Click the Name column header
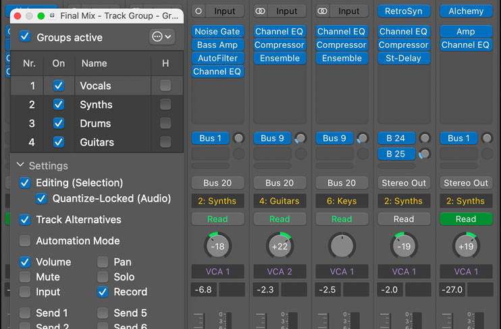This screenshot has height=329, width=501. [95, 63]
